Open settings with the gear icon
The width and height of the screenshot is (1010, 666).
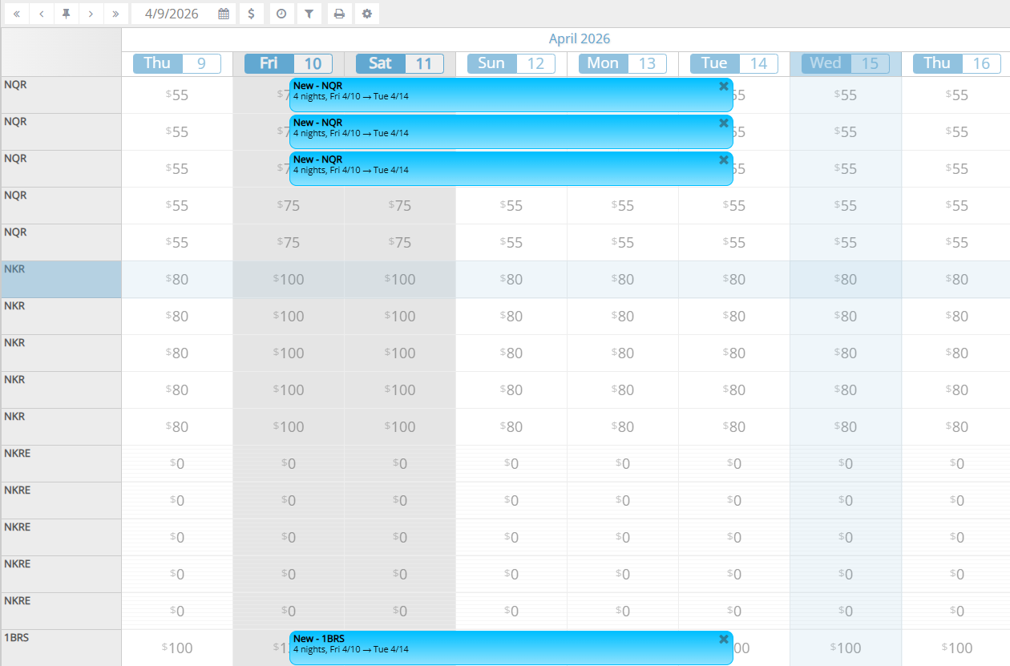click(x=367, y=14)
